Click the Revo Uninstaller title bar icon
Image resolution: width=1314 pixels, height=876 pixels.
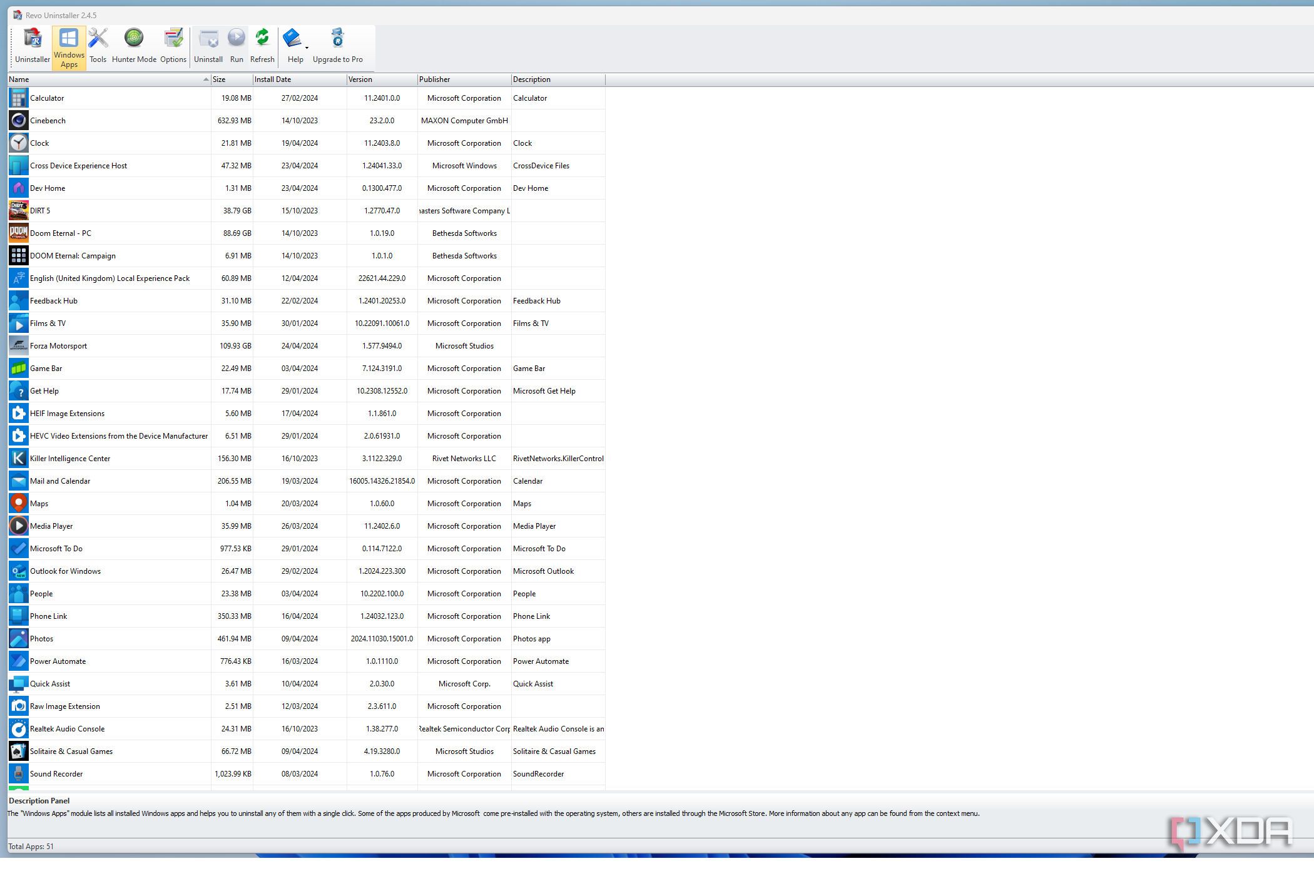pos(18,15)
